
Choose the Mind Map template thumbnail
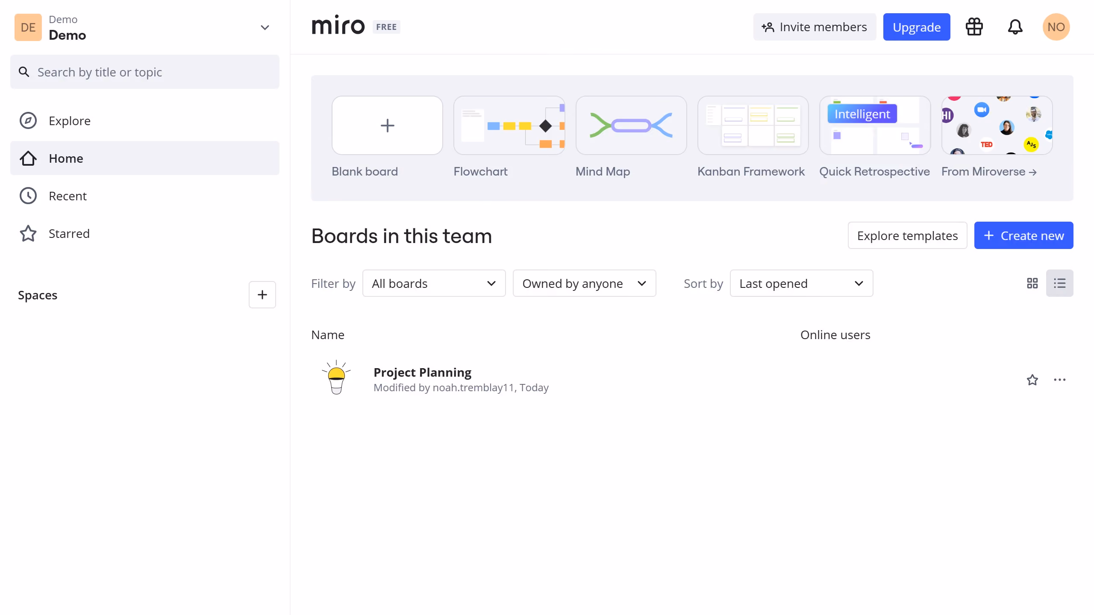[x=631, y=125]
